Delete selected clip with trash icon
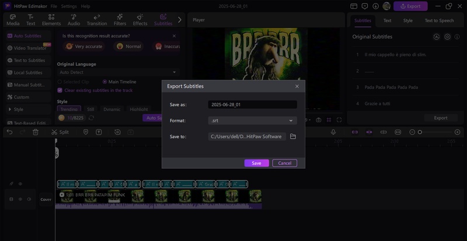The height and width of the screenshot is (241, 467). pyautogui.click(x=36, y=132)
